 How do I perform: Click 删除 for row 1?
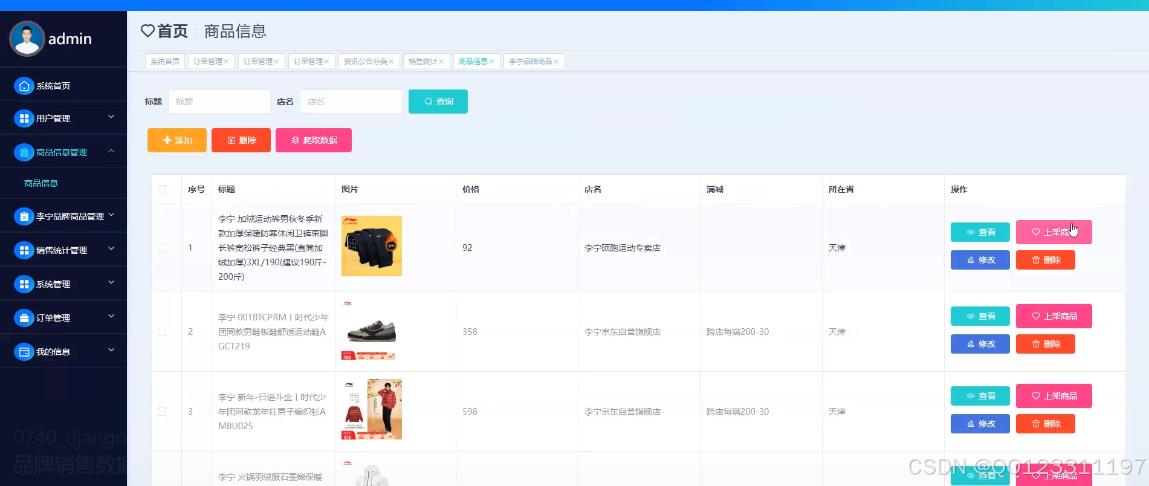click(x=1046, y=260)
